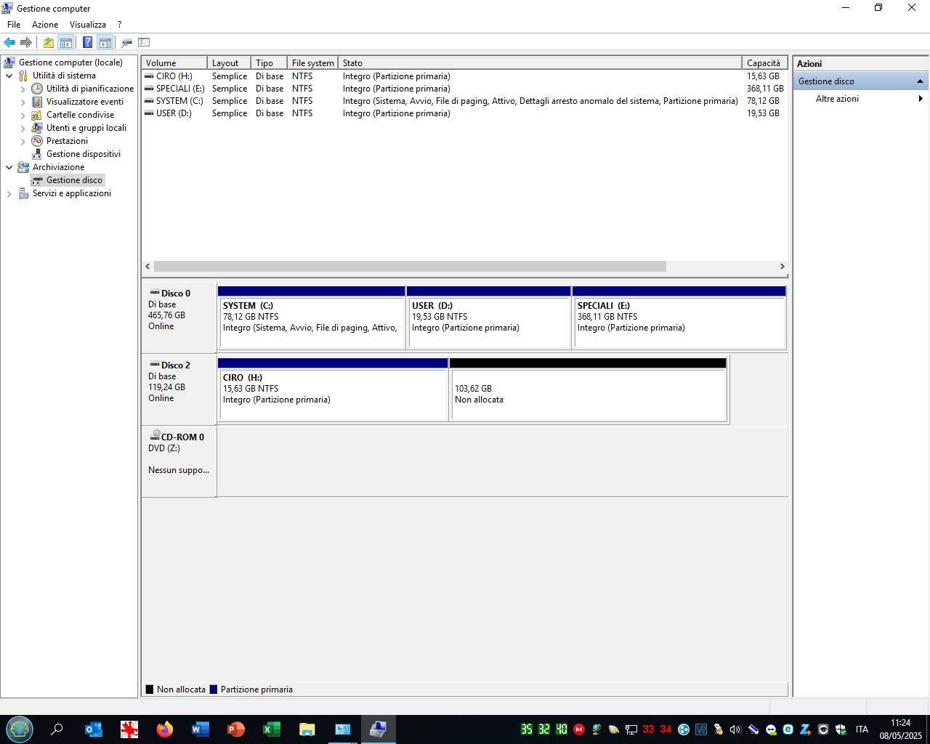Viewport: 930px width, 744px height.
Task: Launch Firefox from the taskbar
Action: tap(165, 729)
